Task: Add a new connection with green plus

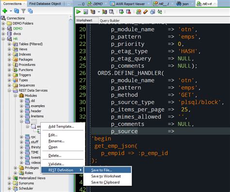Action: pos(5,11)
